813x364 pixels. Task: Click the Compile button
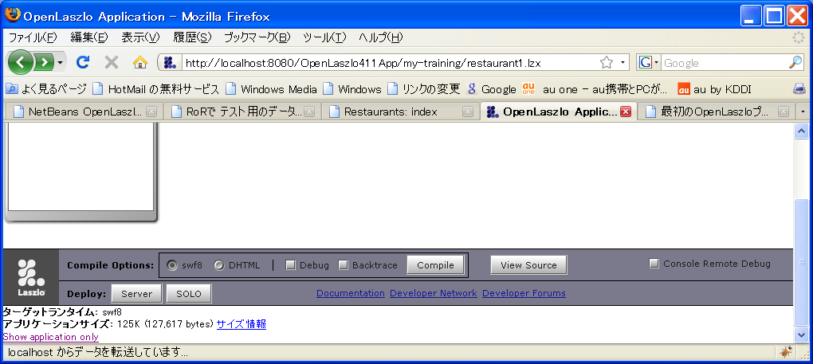(x=435, y=265)
